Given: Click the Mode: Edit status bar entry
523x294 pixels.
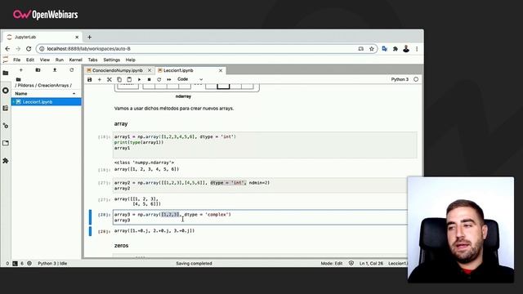Looking at the screenshot, I should [x=332, y=263].
